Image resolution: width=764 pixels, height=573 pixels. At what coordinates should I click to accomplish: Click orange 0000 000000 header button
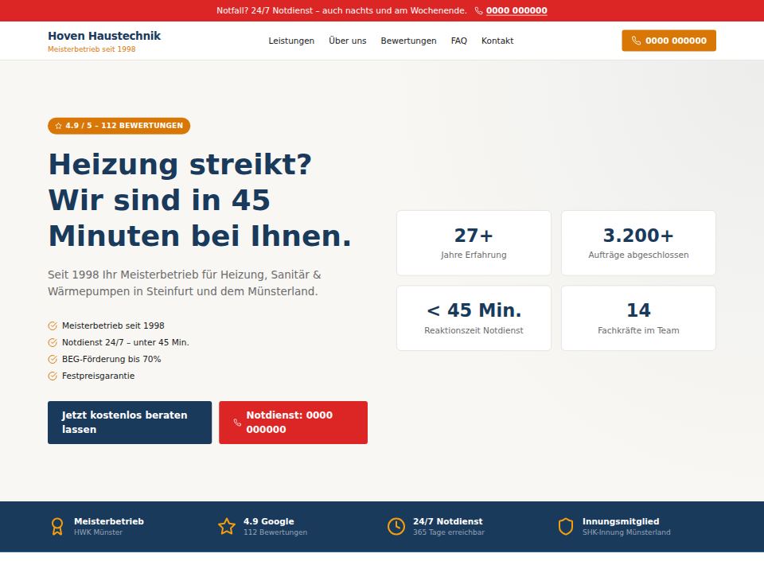(x=669, y=41)
